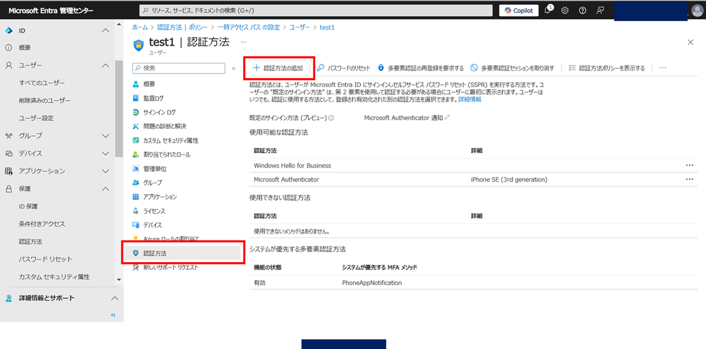
Task: Open サインイン ログ
Action: point(159,112)
